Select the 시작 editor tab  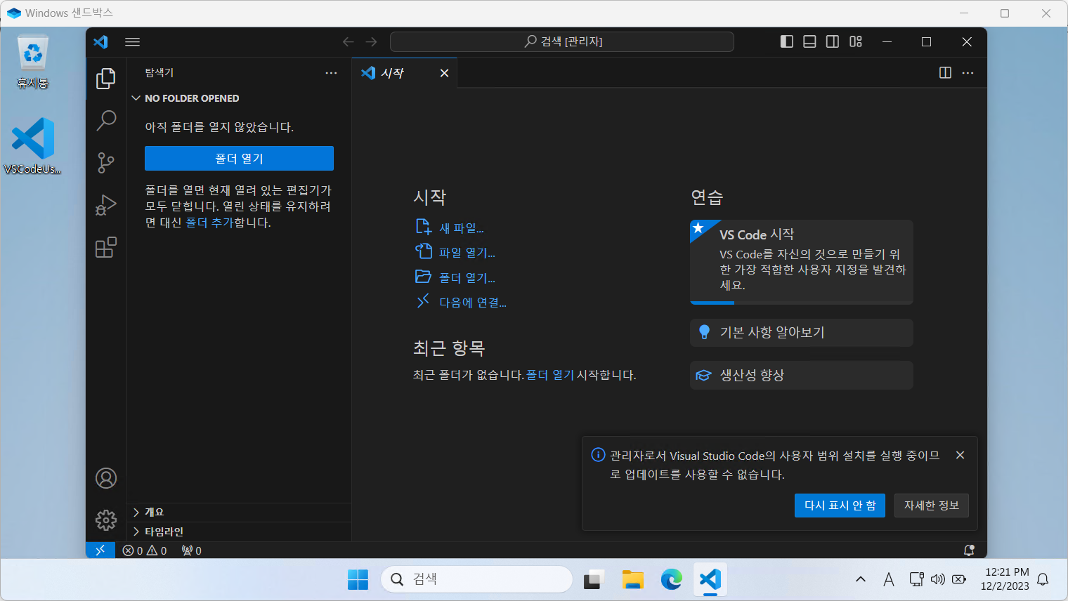coord(404,73)
